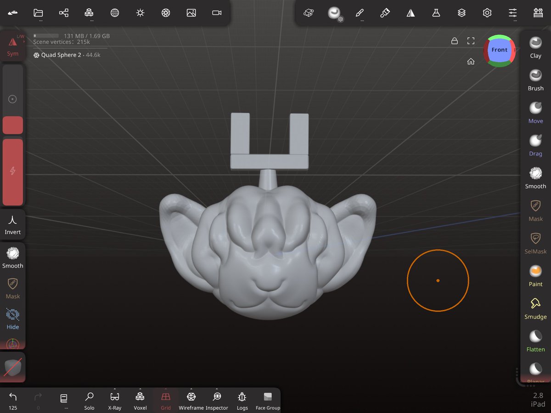Undo the last action (125)
The image size is (551, 413).
(13, 401)
